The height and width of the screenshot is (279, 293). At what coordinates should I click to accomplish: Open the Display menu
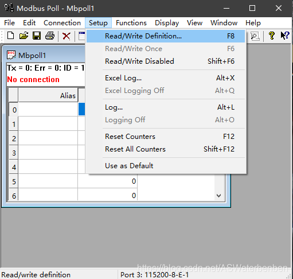click(x=167, y=23)
